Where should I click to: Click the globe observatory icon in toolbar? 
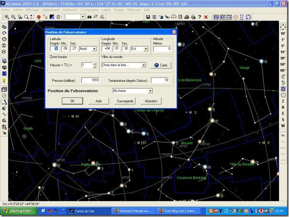pyautogui.click(x=161, y=17)
